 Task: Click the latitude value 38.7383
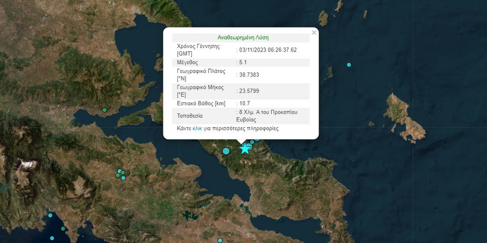click(248, 74)
